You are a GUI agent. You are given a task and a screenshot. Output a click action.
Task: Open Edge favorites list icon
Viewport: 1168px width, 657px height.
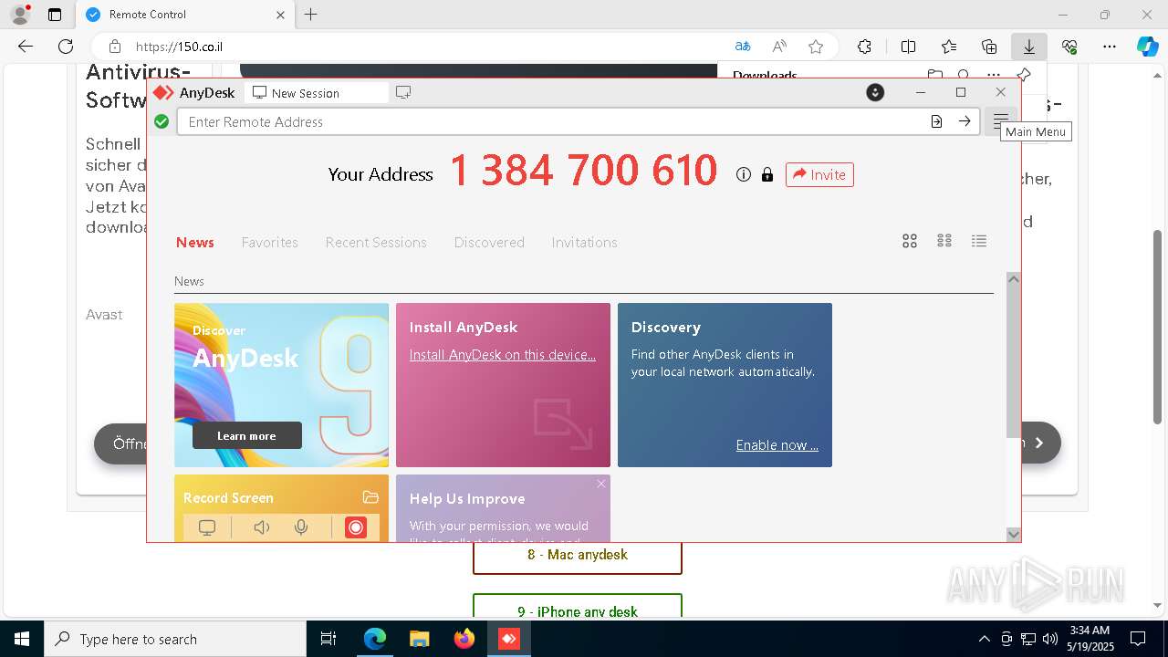[x=949, y=47]
